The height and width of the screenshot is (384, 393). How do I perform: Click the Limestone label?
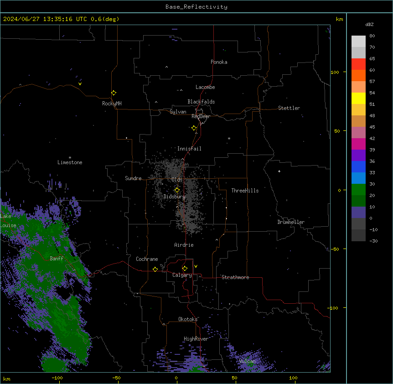(x=70, y=162)
